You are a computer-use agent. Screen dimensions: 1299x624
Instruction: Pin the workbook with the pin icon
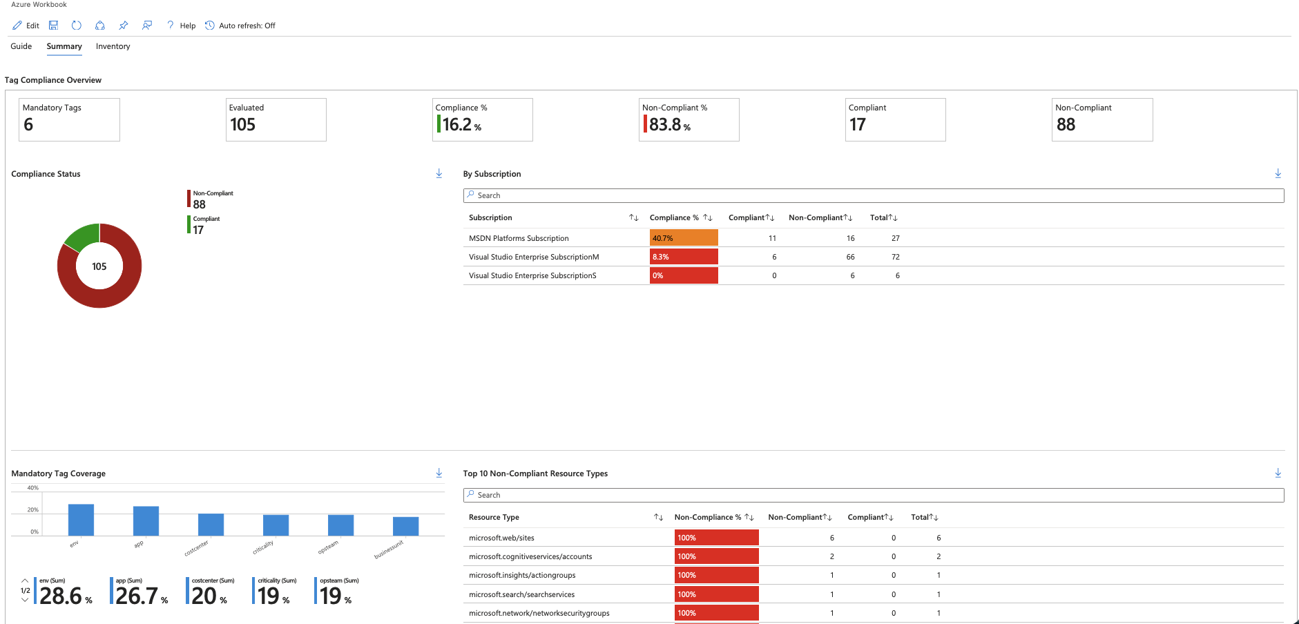(x=124, y=26)
